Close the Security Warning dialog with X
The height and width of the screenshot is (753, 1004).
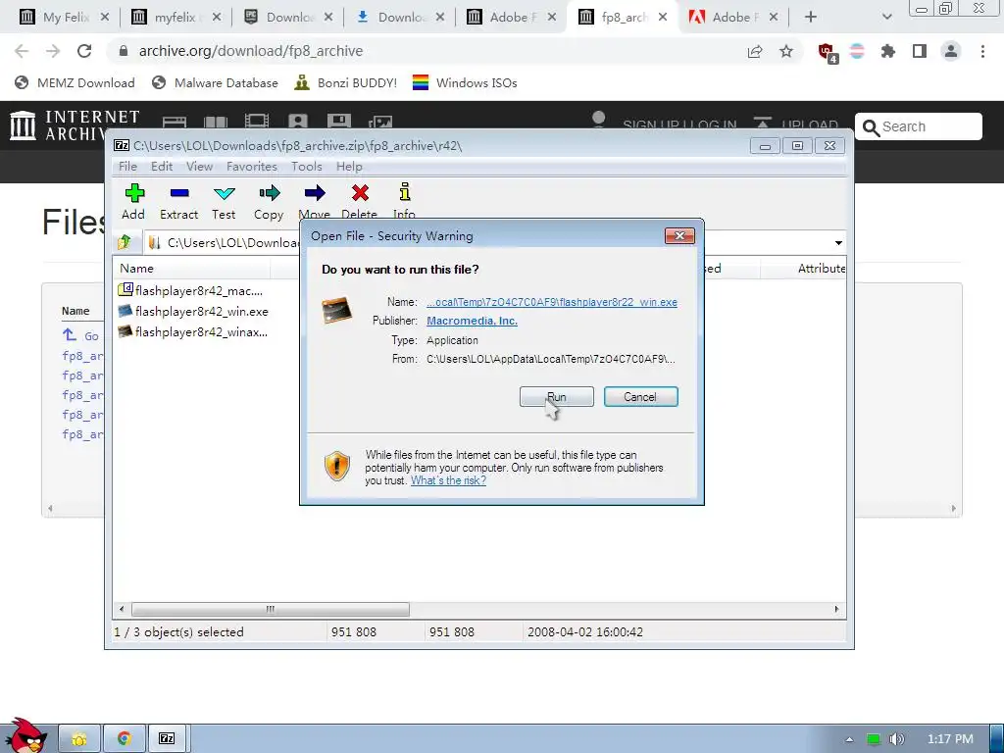pos(680,235)
